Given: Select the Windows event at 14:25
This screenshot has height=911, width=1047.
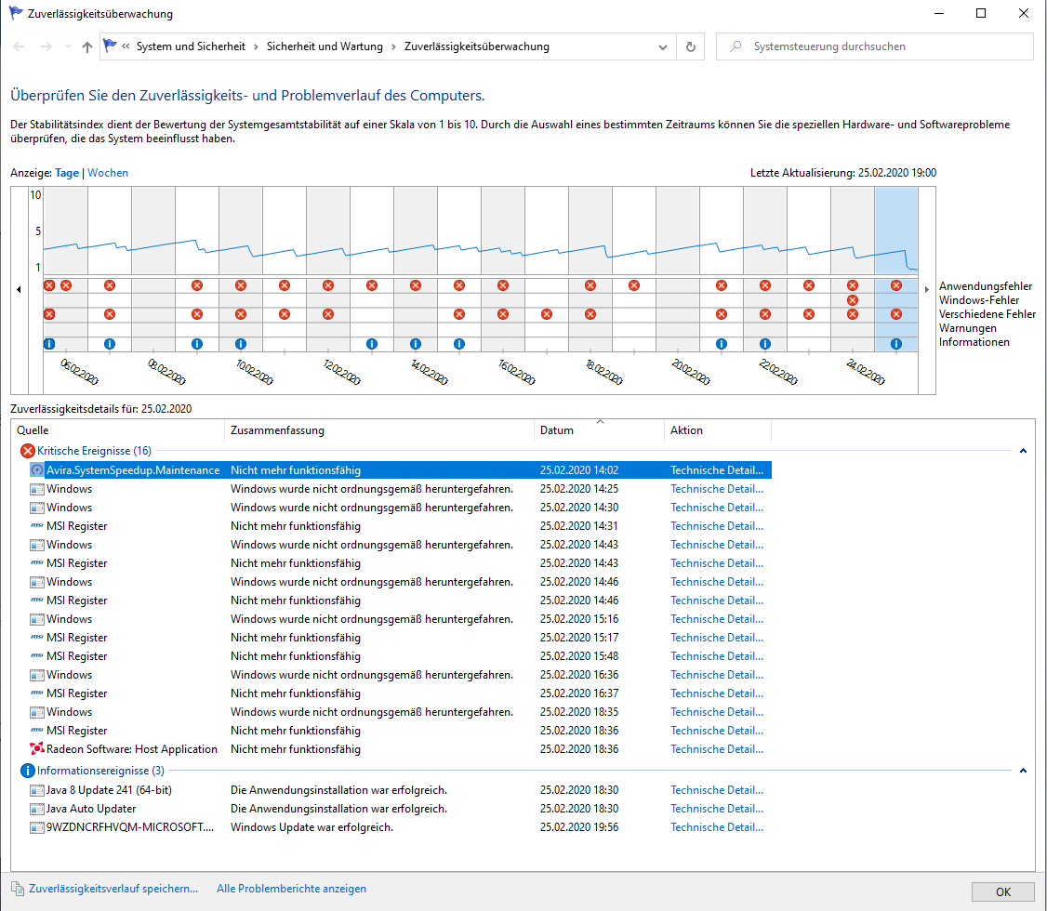Looking at the screenshot, I should pos(401,489).
